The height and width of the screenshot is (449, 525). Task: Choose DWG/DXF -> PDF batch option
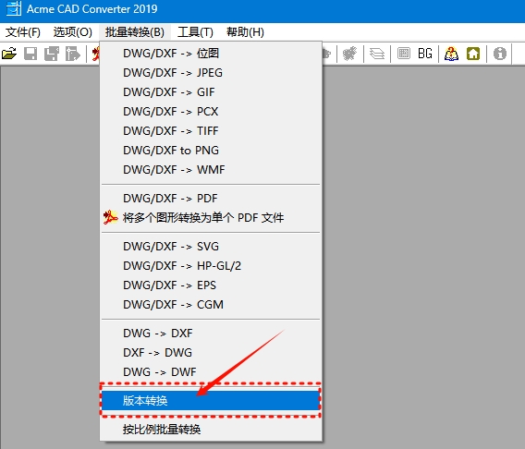[211, 199]
